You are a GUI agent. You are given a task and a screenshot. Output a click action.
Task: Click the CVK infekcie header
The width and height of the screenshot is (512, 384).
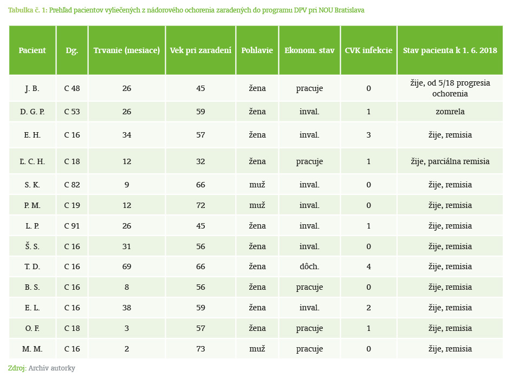pyautogui.click(x=368, y=50)
